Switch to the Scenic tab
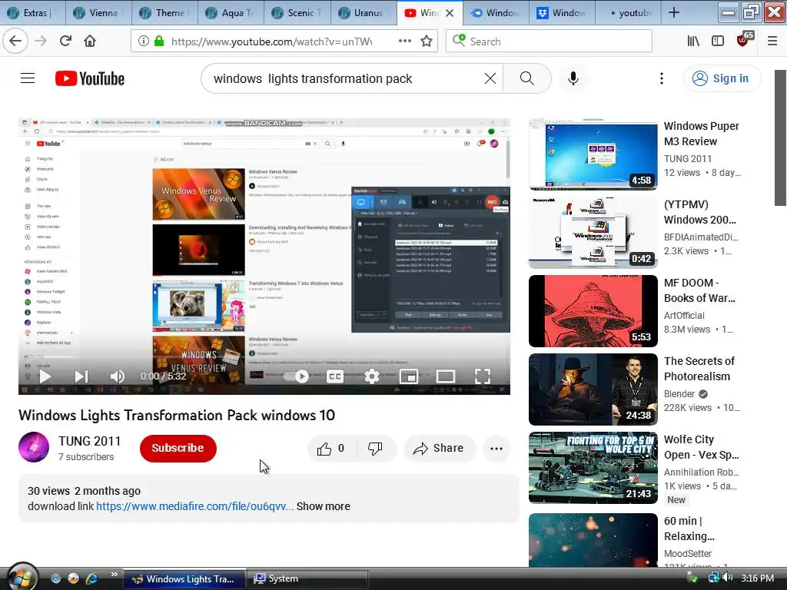Screen dimensions: 787x590 [297, 13]
